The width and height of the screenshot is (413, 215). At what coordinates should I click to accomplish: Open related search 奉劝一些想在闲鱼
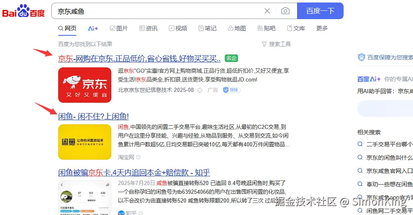click(389, 184)
